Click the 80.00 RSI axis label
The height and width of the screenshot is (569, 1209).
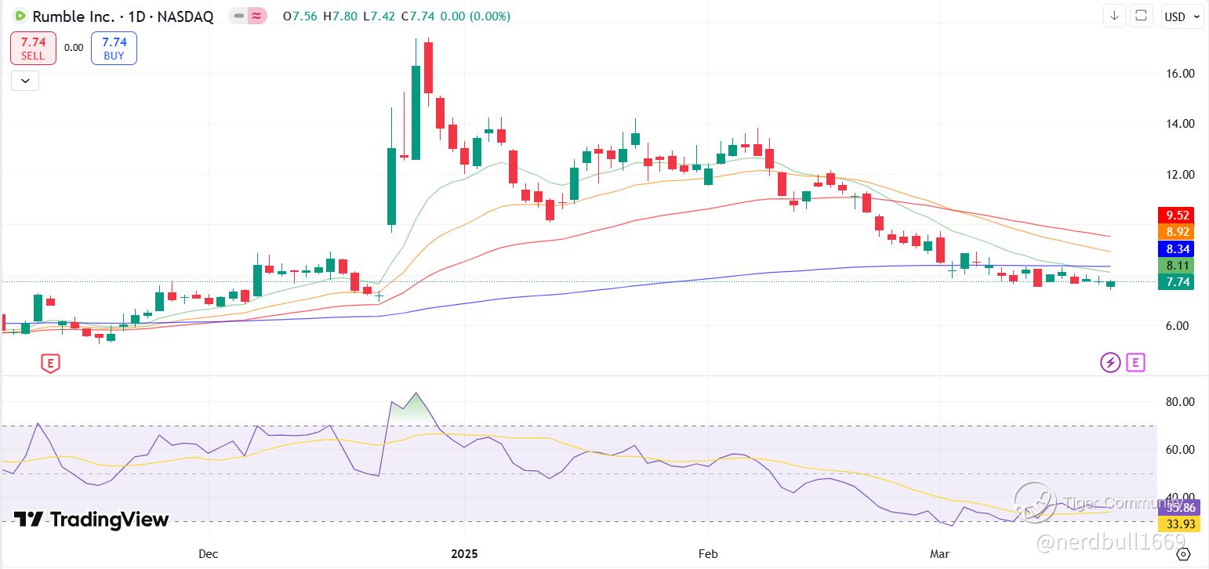[1180, 401]
